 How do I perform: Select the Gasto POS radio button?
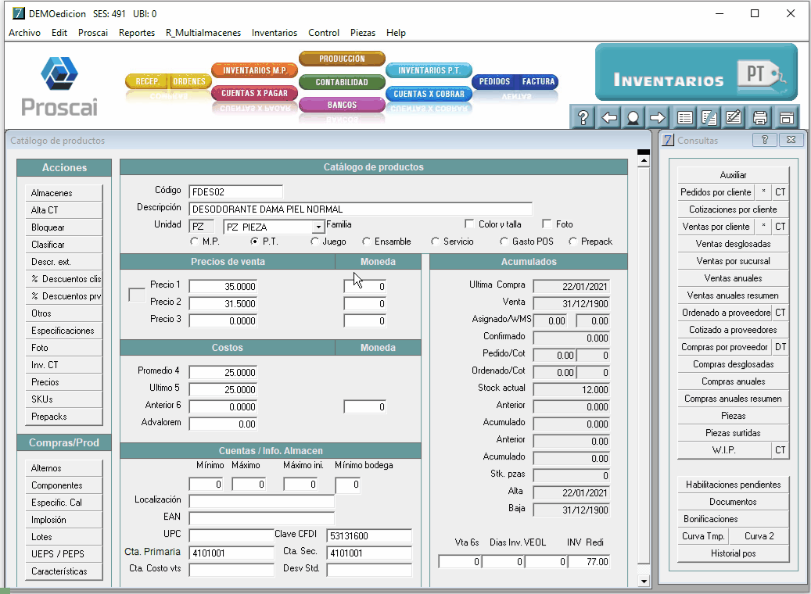(504, 242)
